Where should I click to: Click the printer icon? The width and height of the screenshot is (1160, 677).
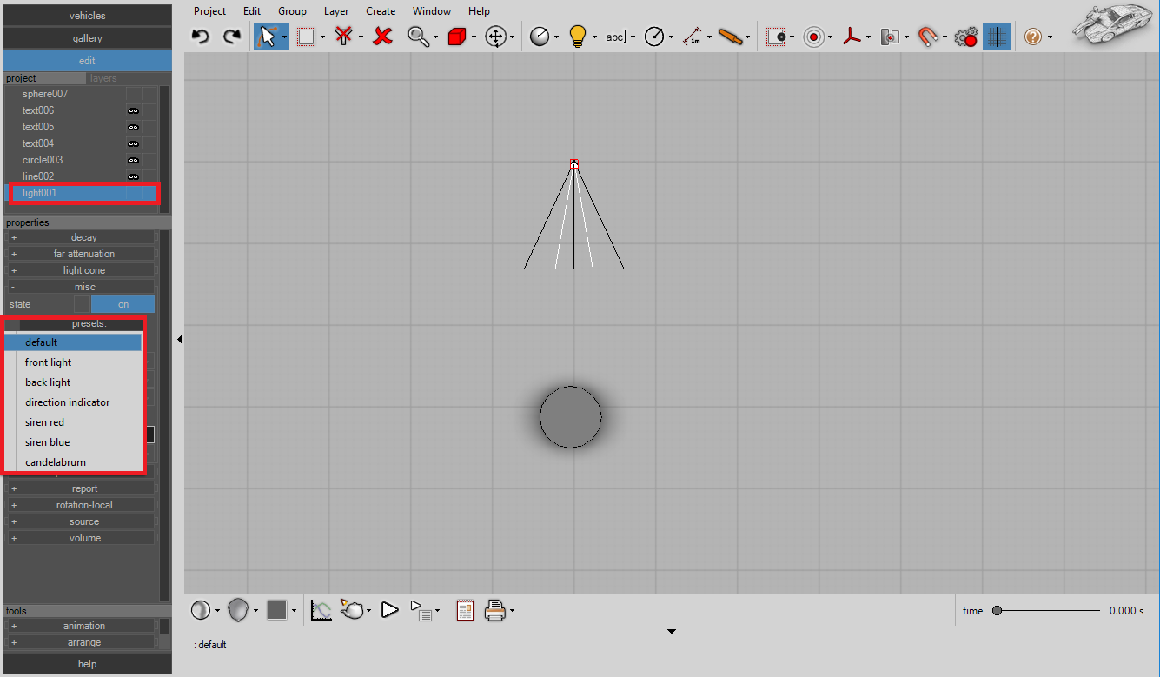(x=494, y=610)
